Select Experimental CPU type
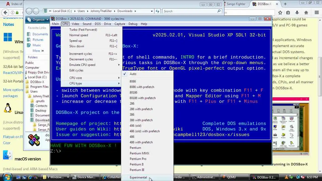 [147, 177]
